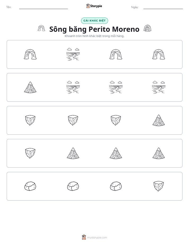Select the mountain icon in row two

[30, 87]
